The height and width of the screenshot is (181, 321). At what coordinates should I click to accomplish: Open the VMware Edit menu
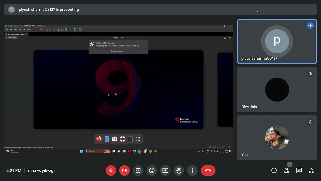11,29
